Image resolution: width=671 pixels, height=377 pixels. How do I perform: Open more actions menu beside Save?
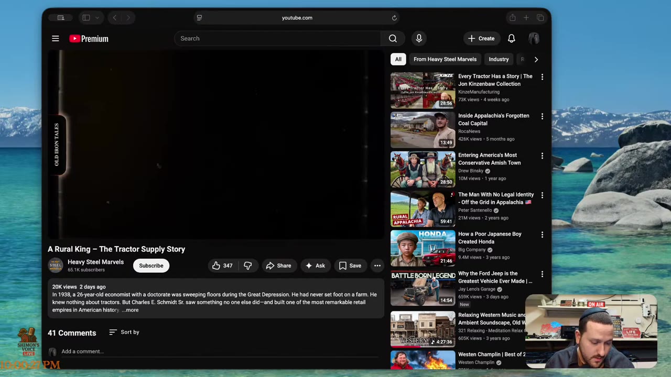click(377, 265)
